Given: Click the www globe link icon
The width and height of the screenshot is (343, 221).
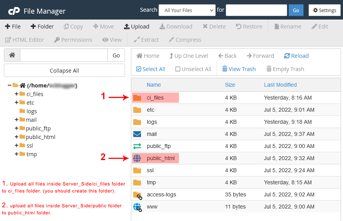Looking at the screenshot, I should coord(138,207).
